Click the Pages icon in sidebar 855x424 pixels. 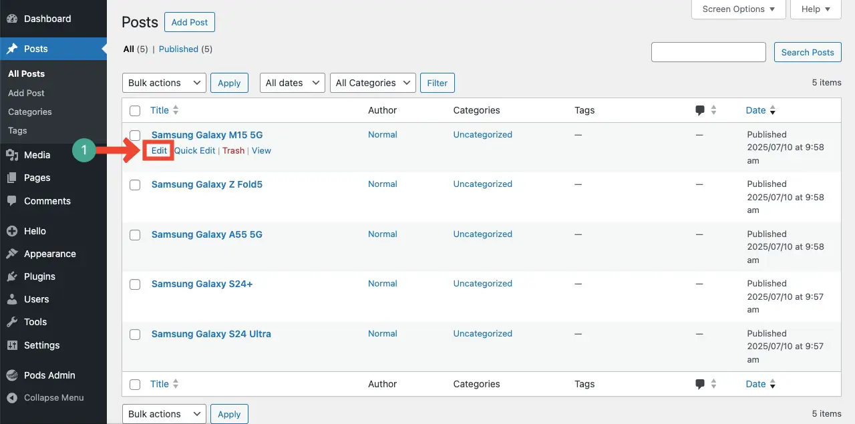pos(12,178)
